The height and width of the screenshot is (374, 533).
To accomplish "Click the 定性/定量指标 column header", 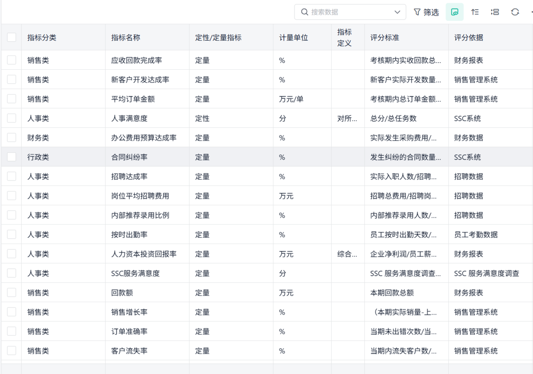I will pos(231,37).
